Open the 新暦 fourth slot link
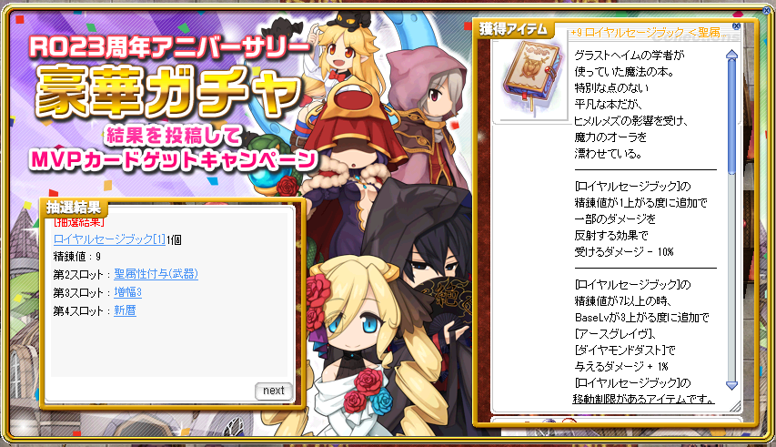Screen dimensions: 776x447 pyautogui.click(x=125, y=310)
